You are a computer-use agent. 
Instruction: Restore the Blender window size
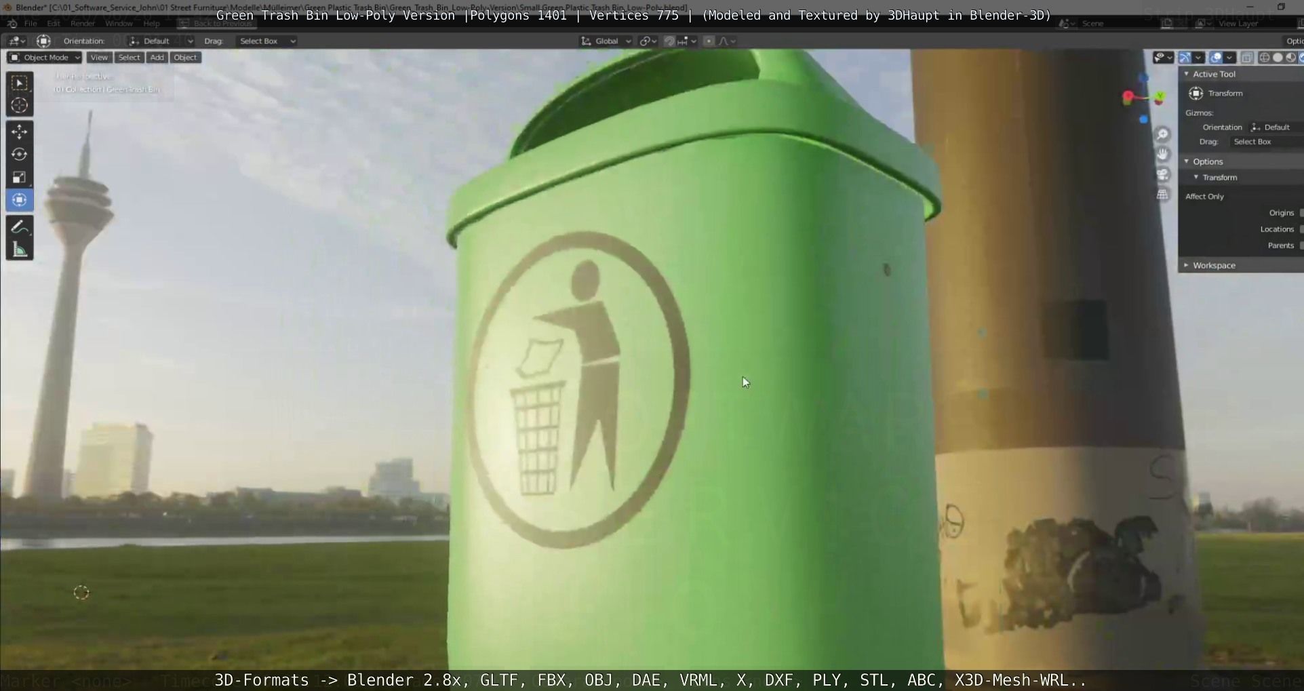(1281, 7)
